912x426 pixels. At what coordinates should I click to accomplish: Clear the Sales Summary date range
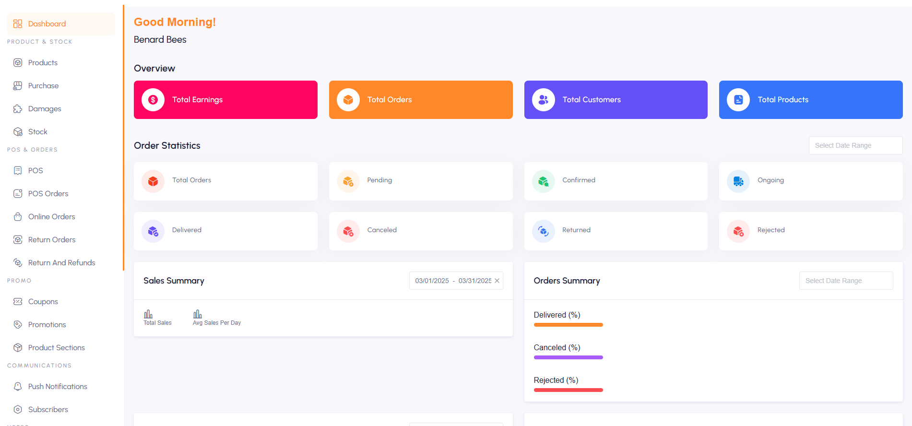point(497,281)
